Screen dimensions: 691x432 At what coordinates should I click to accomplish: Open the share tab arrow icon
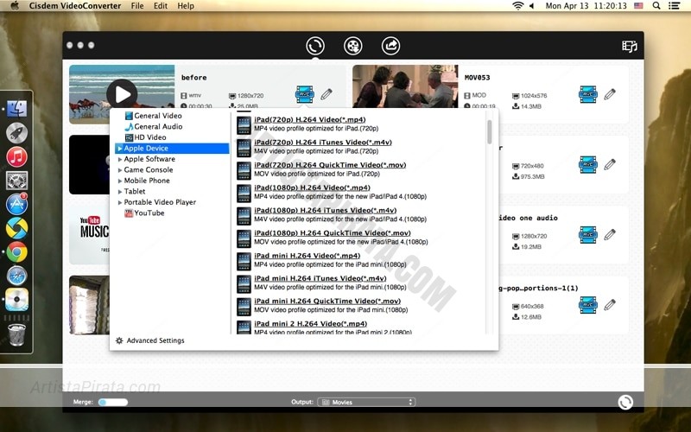(x=391, y=46)
